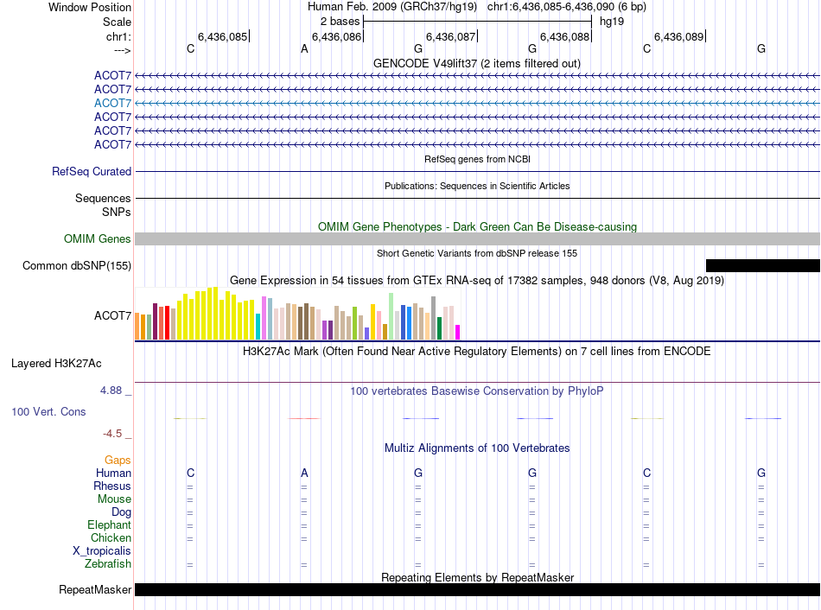Select the Elephant alignment row label

pos(109,524)
